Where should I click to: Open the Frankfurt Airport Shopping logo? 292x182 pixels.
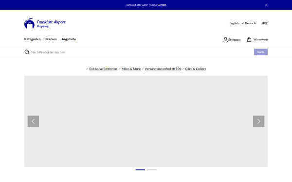pos(45,23)
